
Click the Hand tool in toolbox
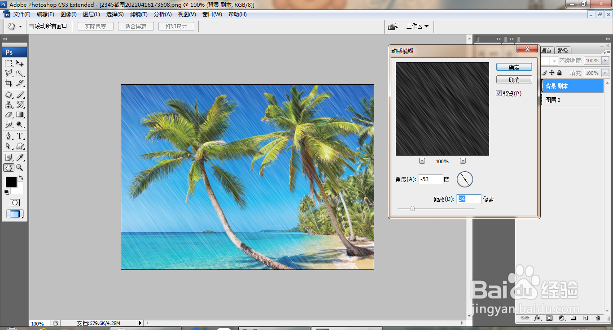[9, 167]
